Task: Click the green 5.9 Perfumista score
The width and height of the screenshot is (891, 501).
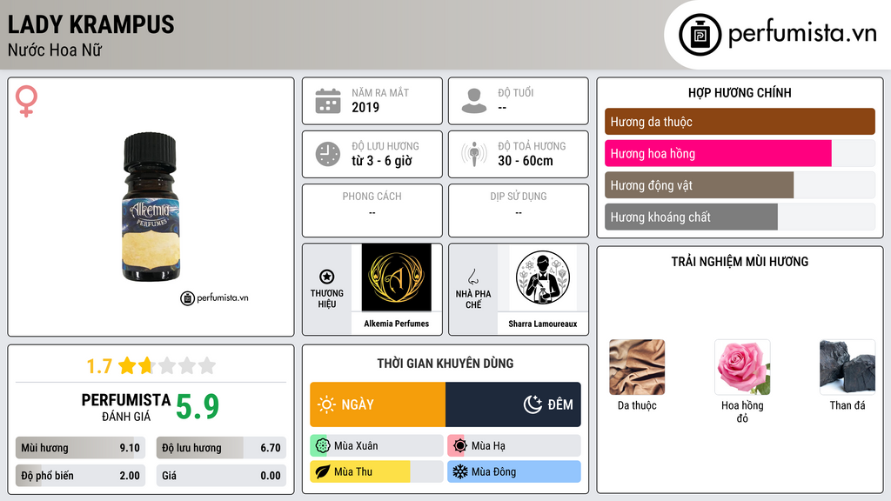Action: pos(198,407)
